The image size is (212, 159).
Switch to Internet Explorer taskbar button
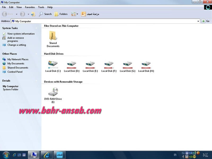pyautogui.click(x=47, y=155)
